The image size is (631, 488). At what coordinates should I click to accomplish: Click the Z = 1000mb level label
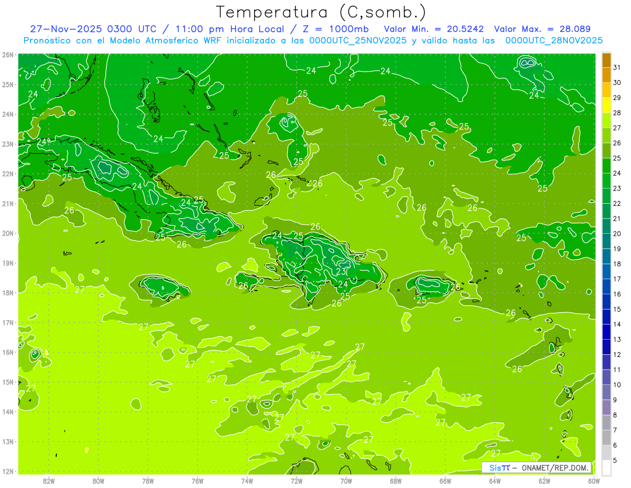pos(333,29)
